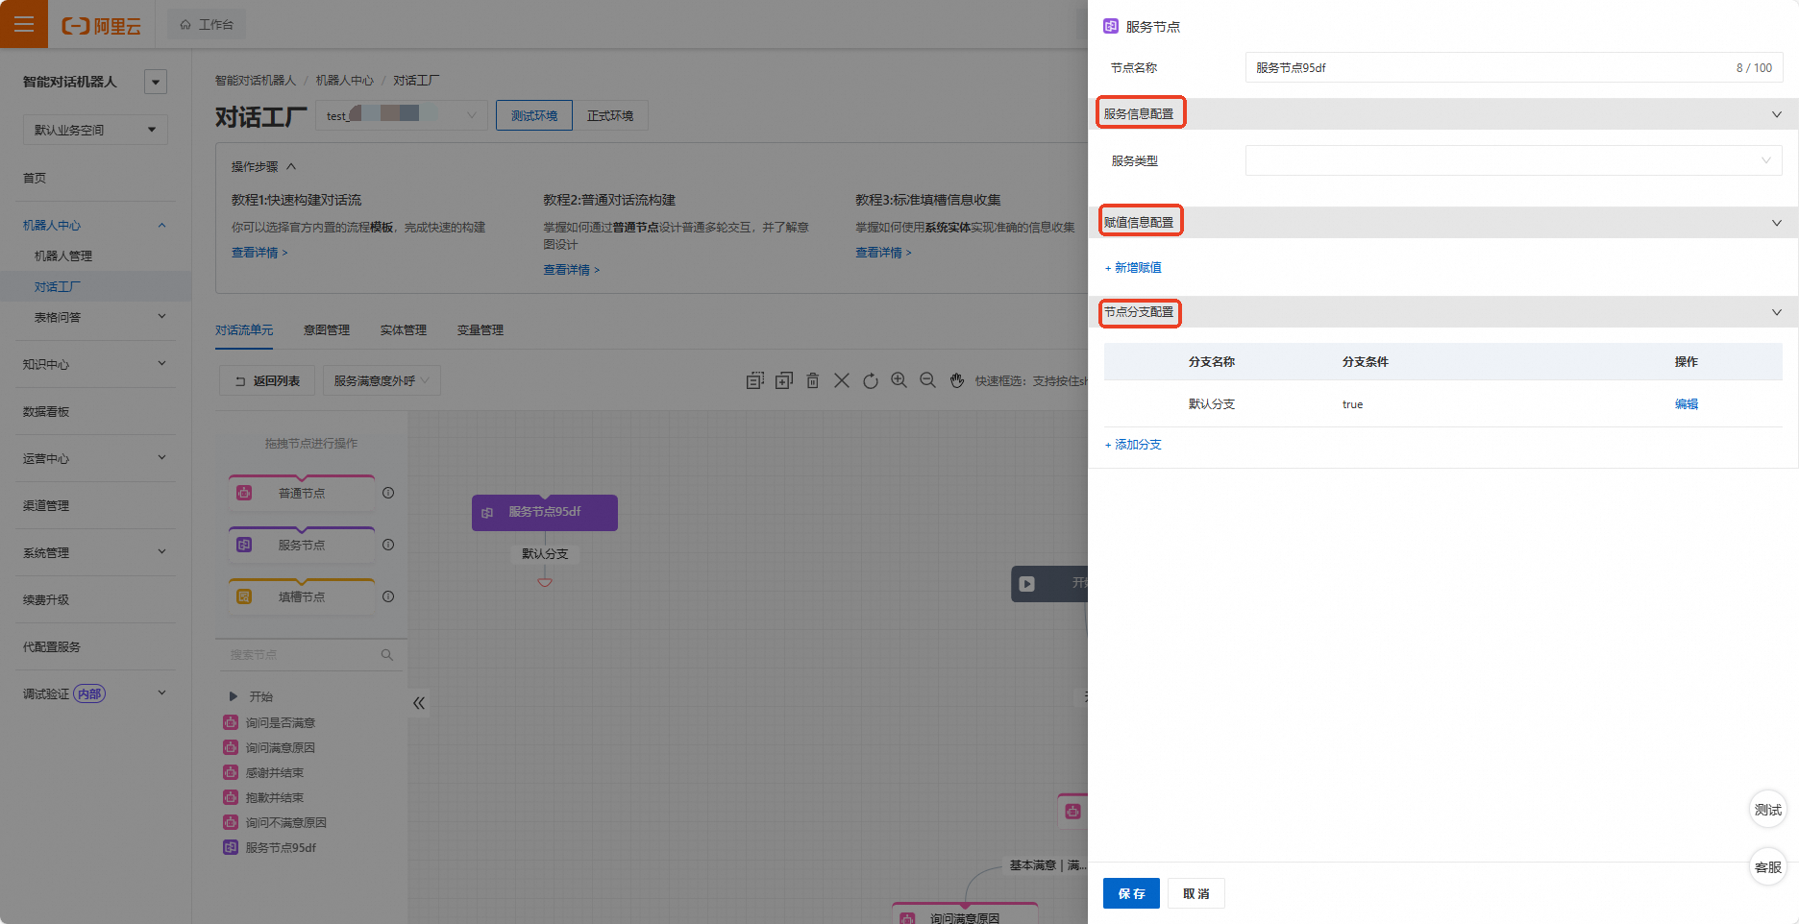Click the pink 普通节点 palette icon
This screenshot has width=1799, height=924.
point(244,493)
